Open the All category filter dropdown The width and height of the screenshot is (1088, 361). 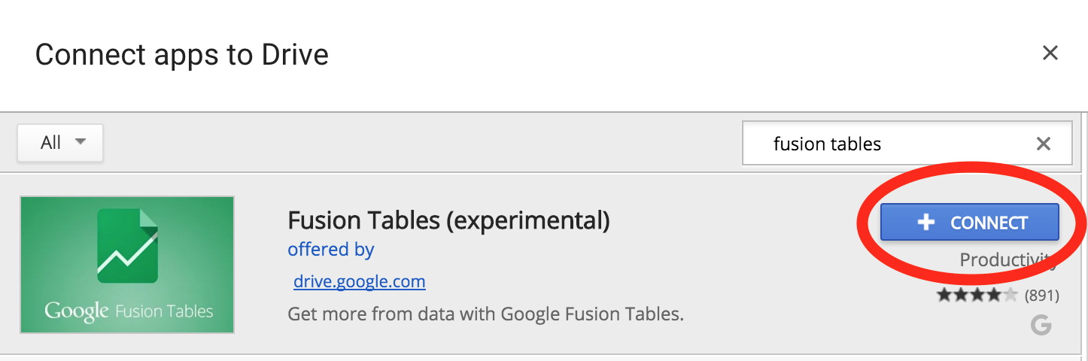tap(60, 143)
